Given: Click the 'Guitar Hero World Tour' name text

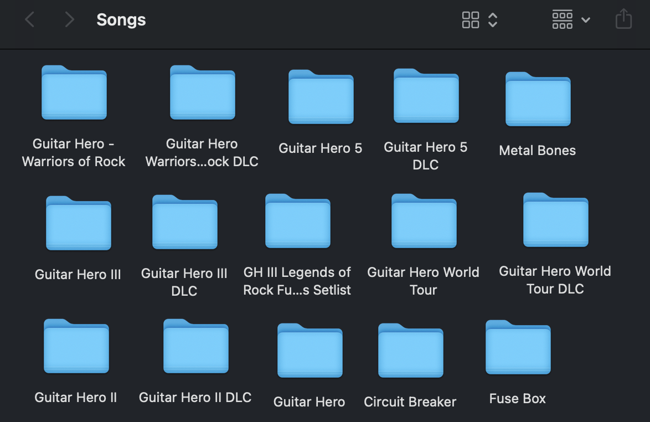Looking at the screenshot, I should [x=423, y=281].
